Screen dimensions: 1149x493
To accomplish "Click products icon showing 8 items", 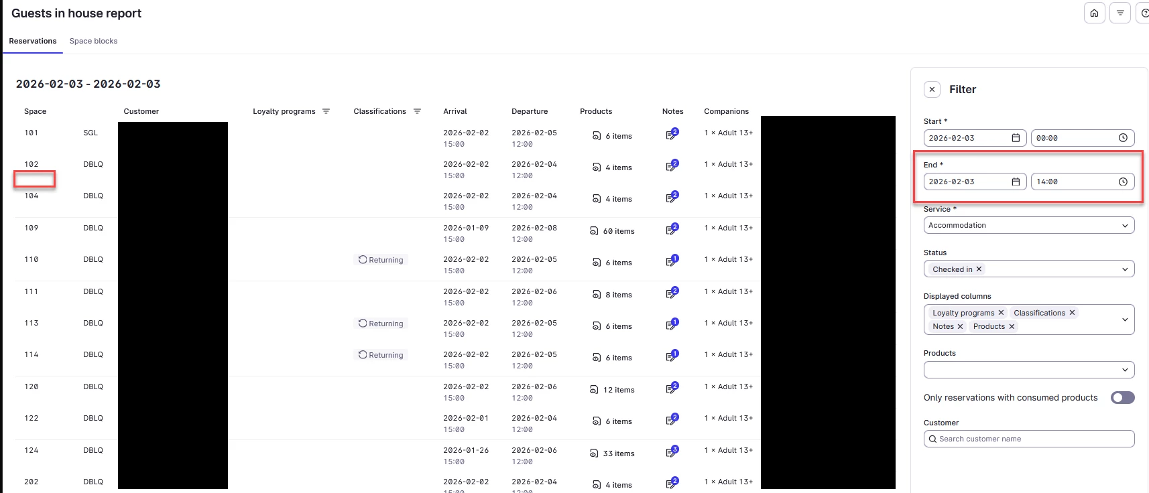I will coord(596,295).
